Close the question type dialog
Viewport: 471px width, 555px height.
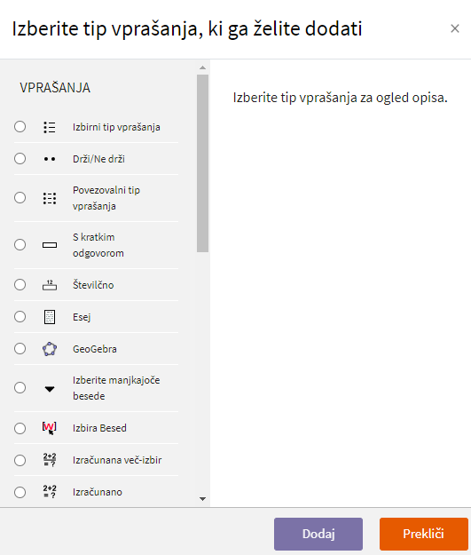(455, 28)
